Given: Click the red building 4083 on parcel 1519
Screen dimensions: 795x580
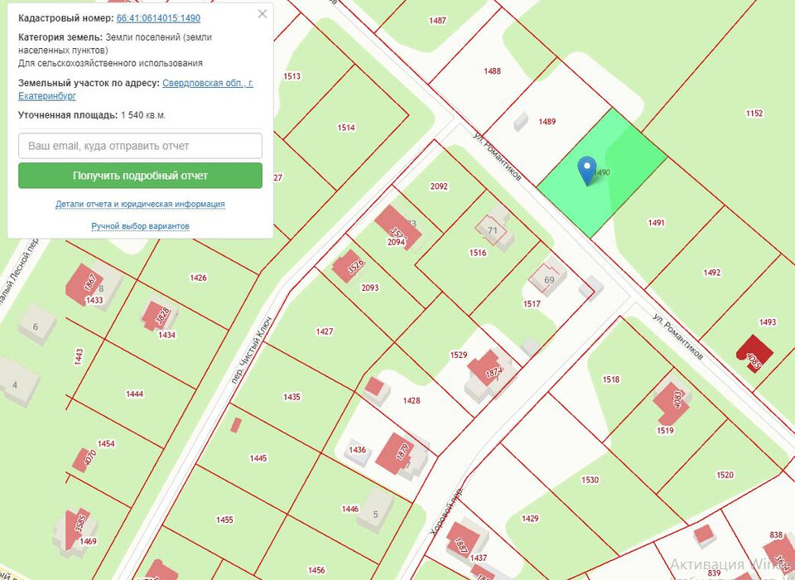Looking at the screenshot, I should point(672,403).
